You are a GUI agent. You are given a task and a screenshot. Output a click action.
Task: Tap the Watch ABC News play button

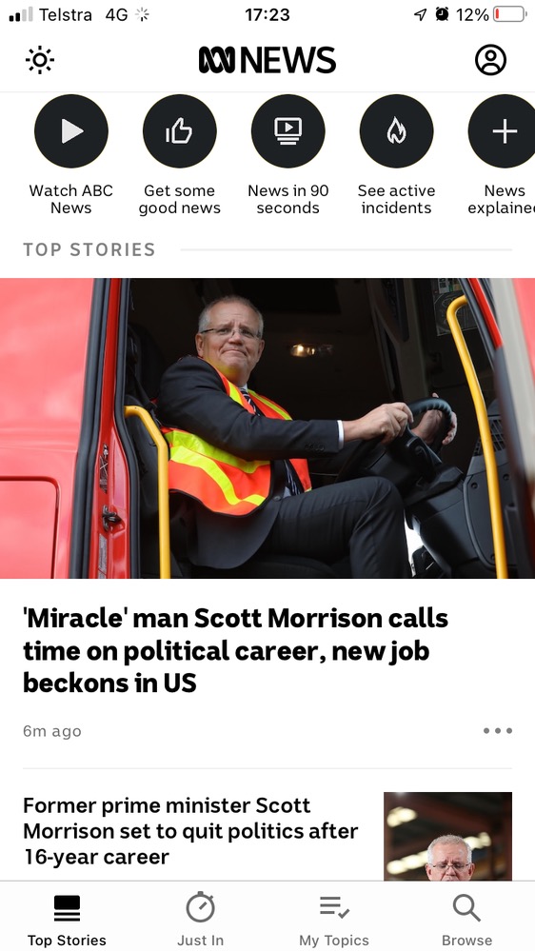coord(71,131)
